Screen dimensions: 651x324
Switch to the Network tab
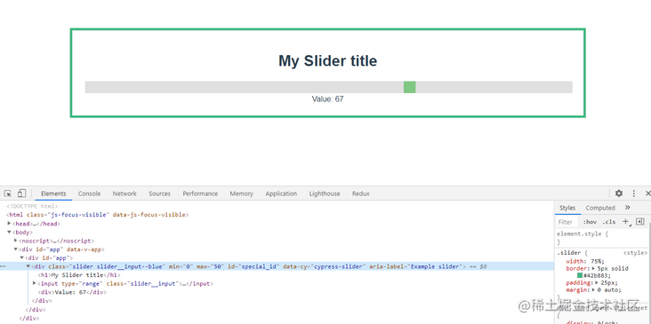coord(125,194)
